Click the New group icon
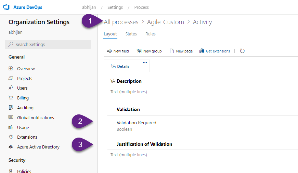 coord(139,51)
